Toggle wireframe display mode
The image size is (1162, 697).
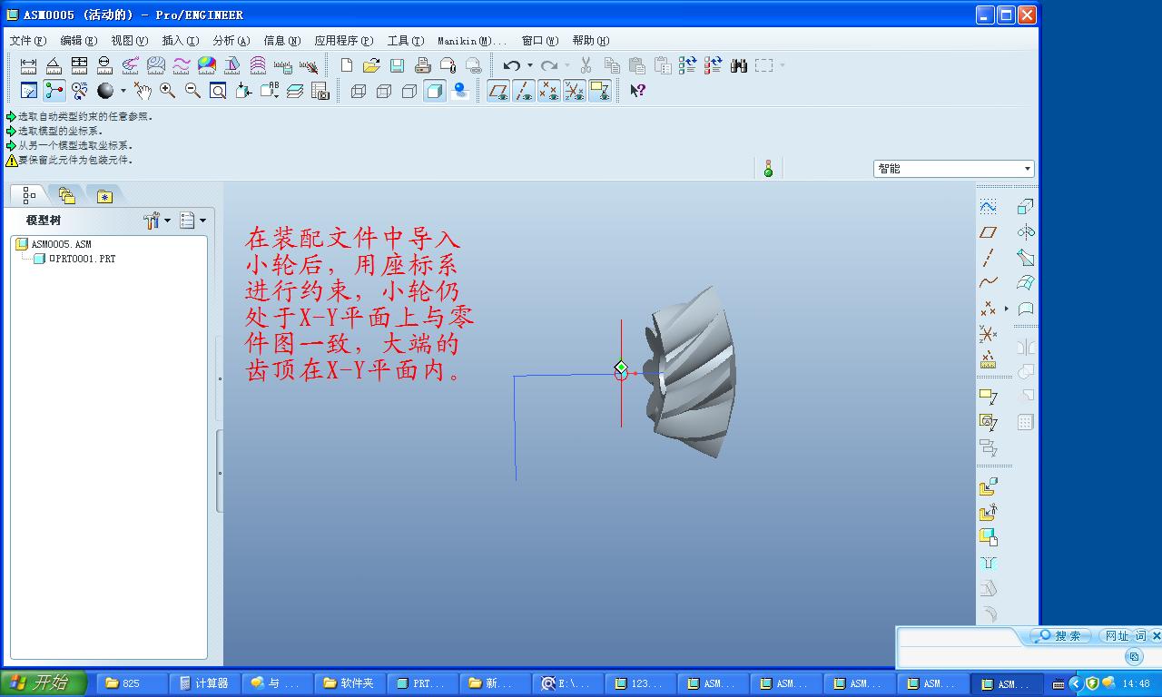[x=359, y=91]
